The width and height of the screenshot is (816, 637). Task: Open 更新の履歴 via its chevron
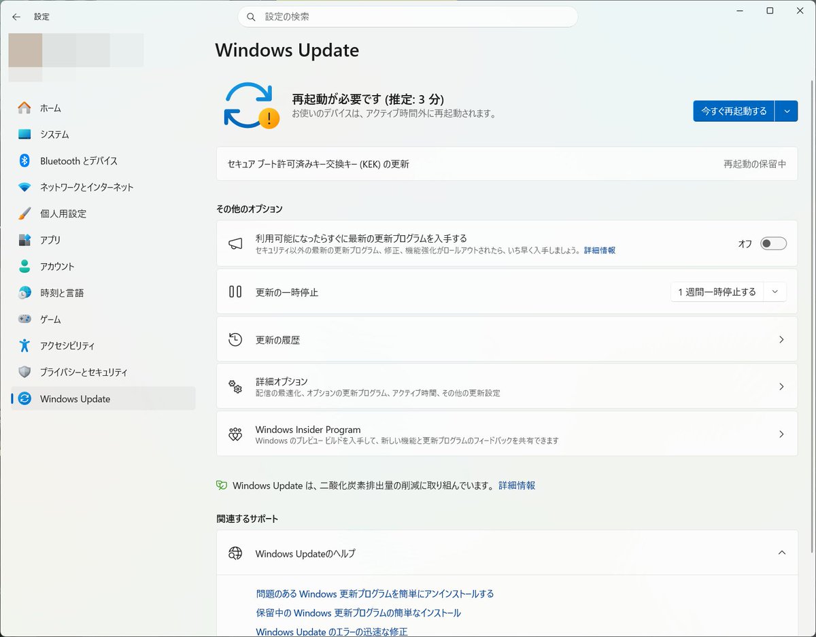[781, 340]
